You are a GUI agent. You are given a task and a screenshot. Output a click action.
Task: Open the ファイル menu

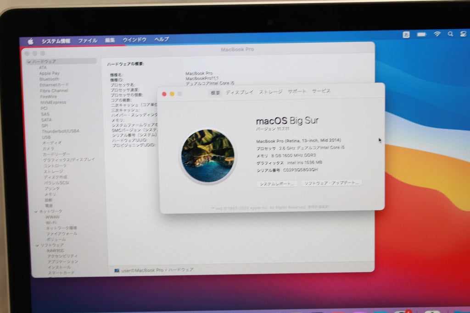pyautogui.click(x=88, y=40)
